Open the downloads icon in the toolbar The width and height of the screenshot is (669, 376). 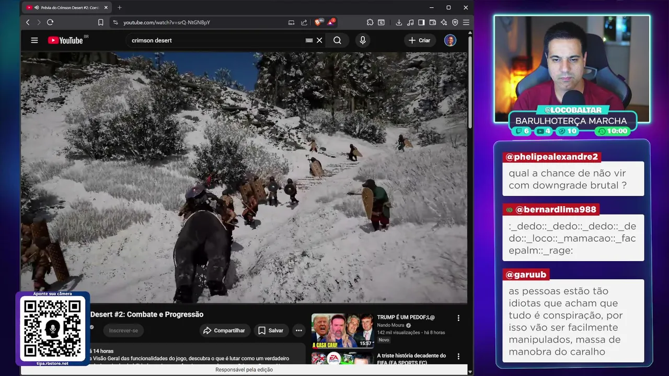(399, 22)
